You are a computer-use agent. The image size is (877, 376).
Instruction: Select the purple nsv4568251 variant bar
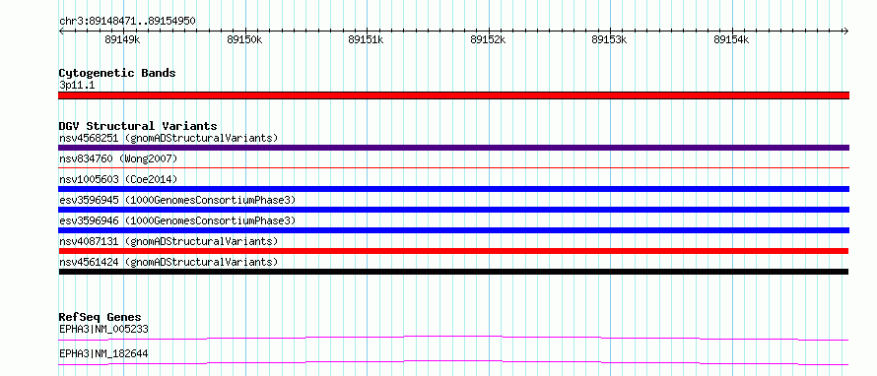(x=453, y=148)
